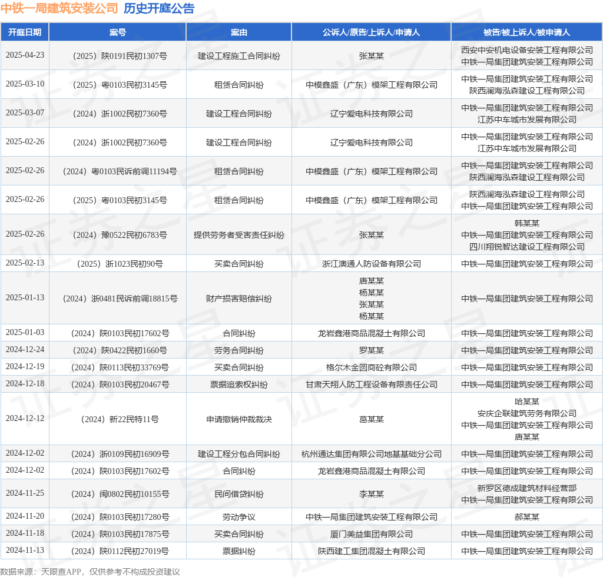Click the 开庭日期 column header
Screen dimensions: 603x577
tap(25, 32)
